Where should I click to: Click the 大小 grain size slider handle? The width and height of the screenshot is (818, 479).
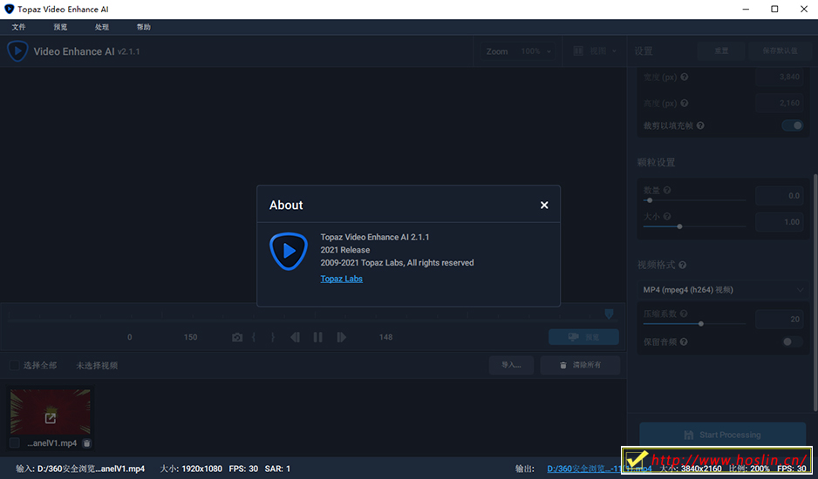[x=679, y=226]
